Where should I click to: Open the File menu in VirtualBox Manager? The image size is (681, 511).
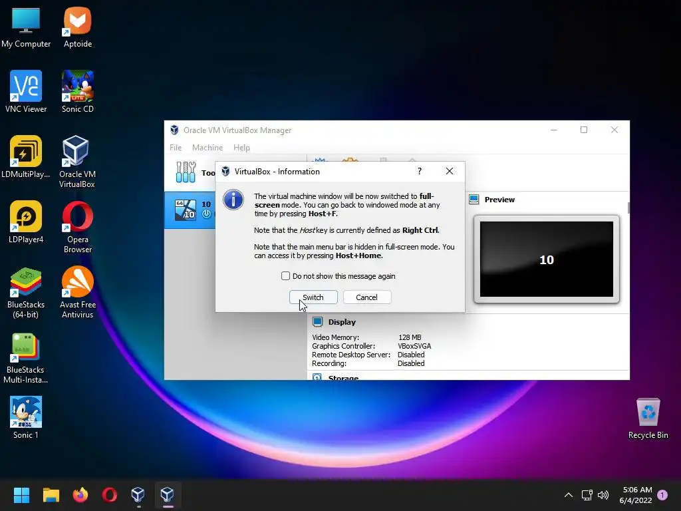(176, 147)
